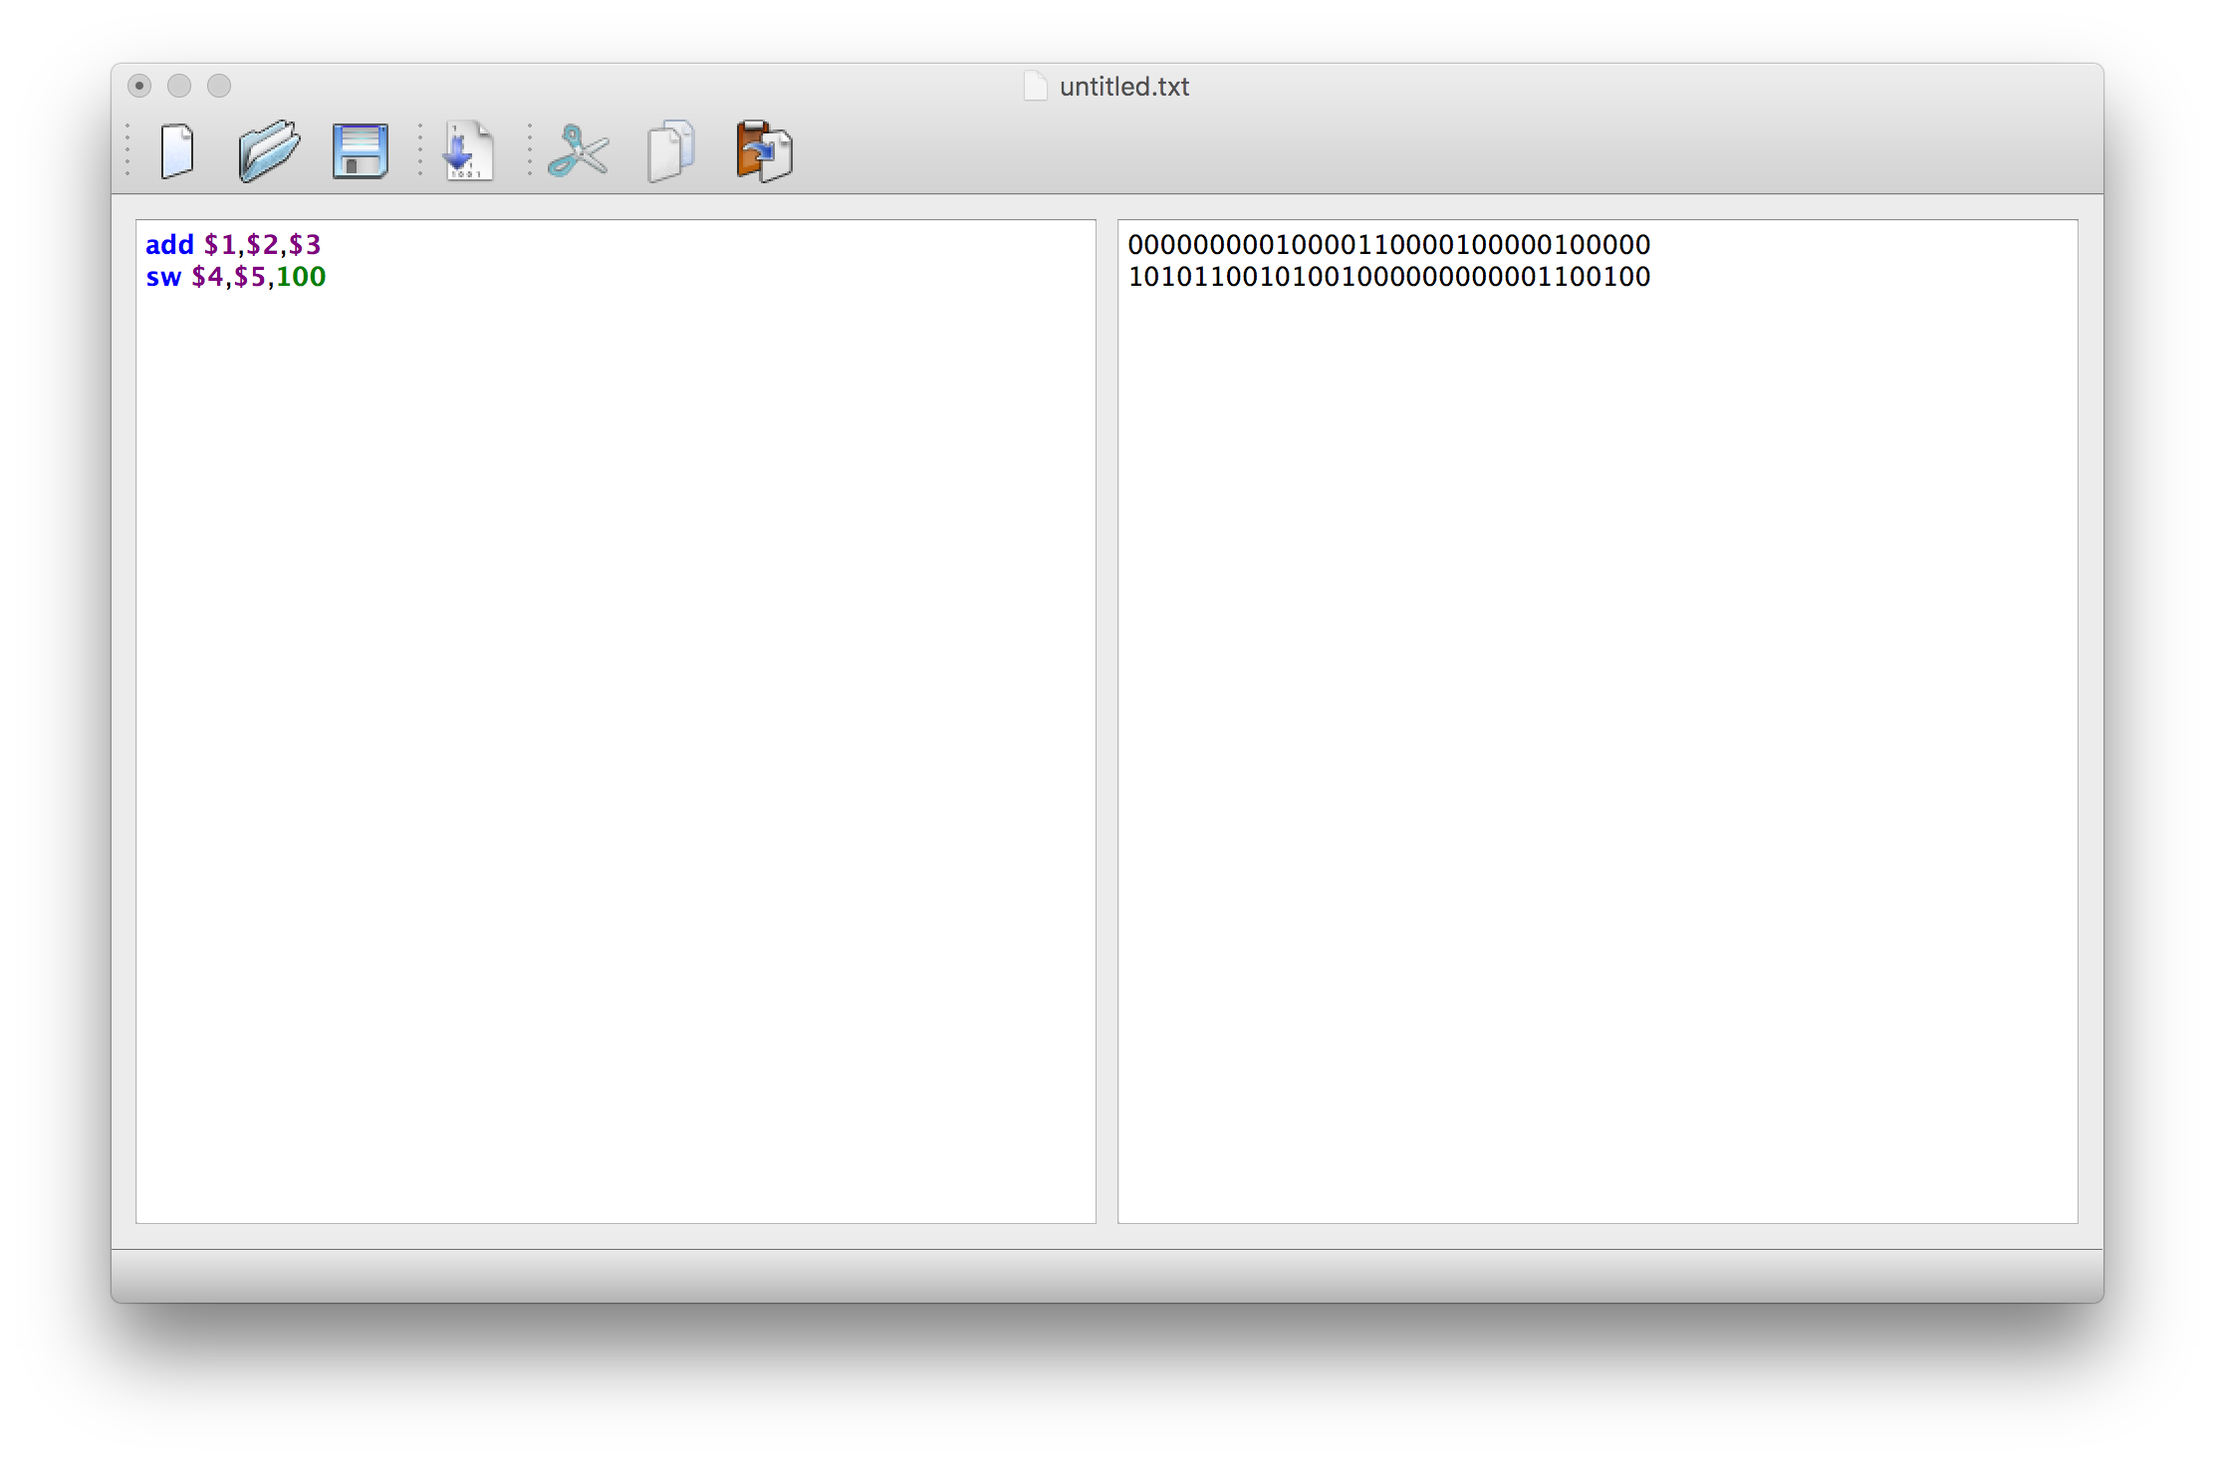Click the assemble-to-binary icon
This screenshot has width=2215, height=1462.
pos(468,151)
